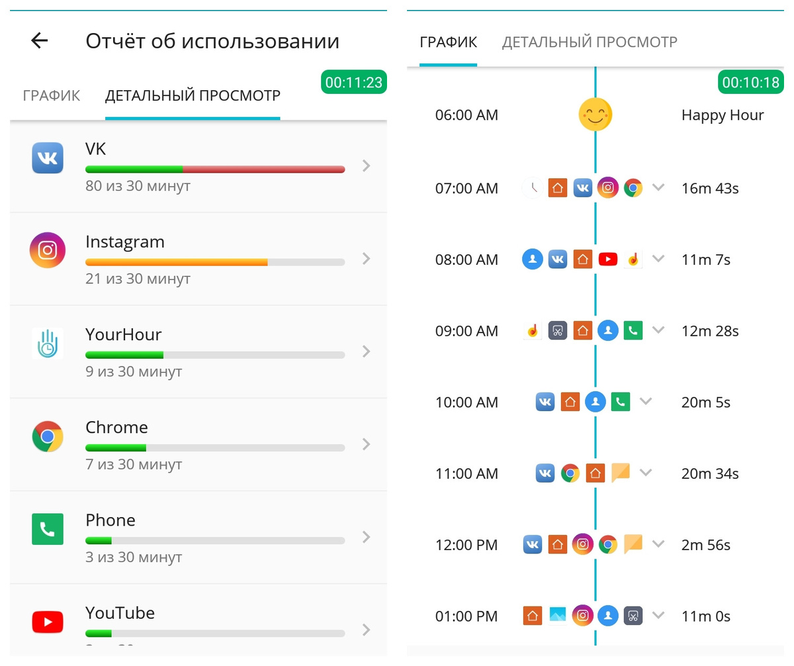Tap the Chrome icon in 07:00 AM row

click(633, 188)
